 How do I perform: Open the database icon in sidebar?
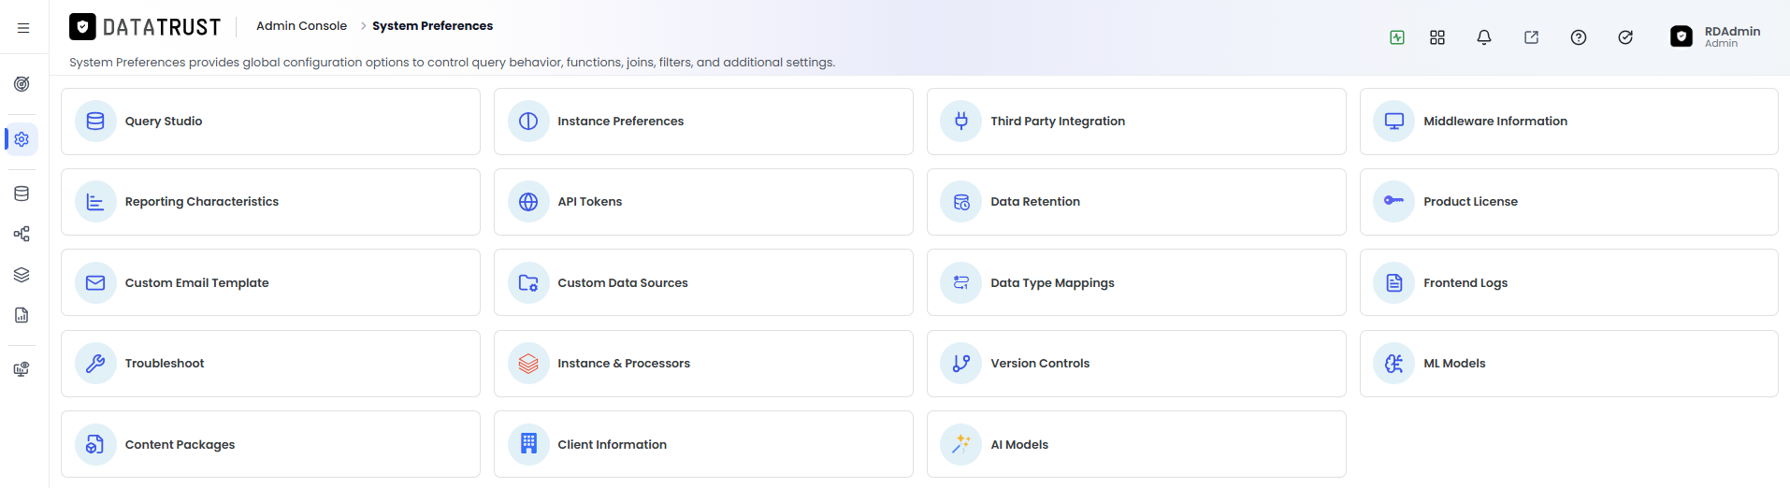click(22, 194)
